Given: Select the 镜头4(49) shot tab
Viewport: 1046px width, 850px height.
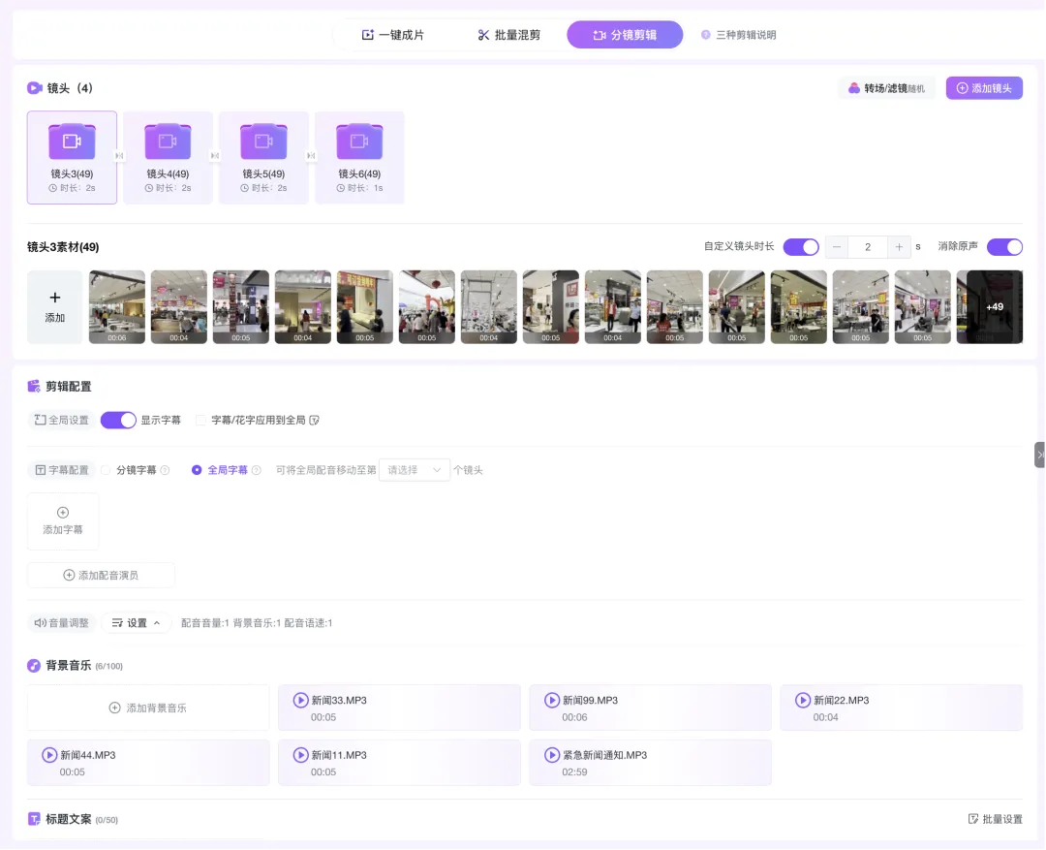Looking at the screenshot, I should [x=168, y=157].
